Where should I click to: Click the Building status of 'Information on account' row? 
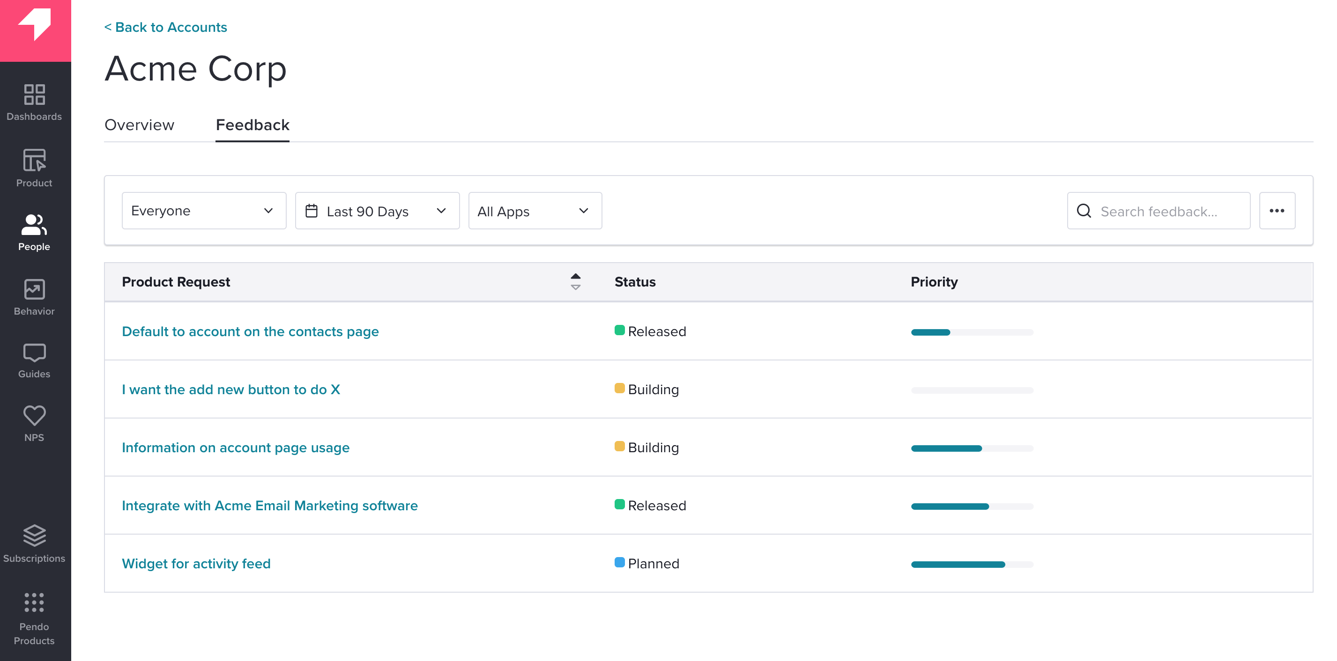(x=646, y=448)
